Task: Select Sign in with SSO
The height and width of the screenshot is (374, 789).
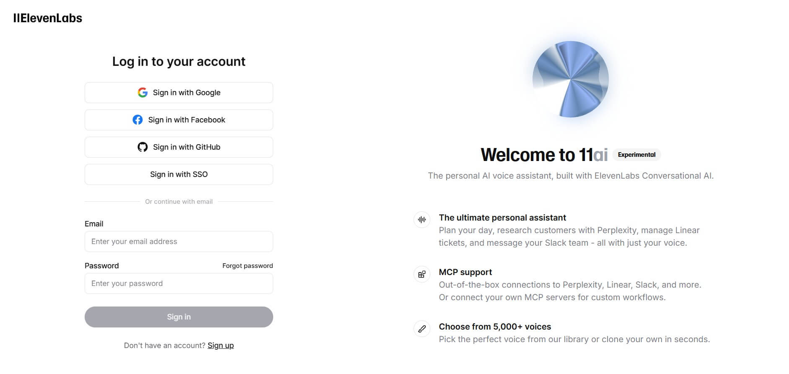Action: 179,174
